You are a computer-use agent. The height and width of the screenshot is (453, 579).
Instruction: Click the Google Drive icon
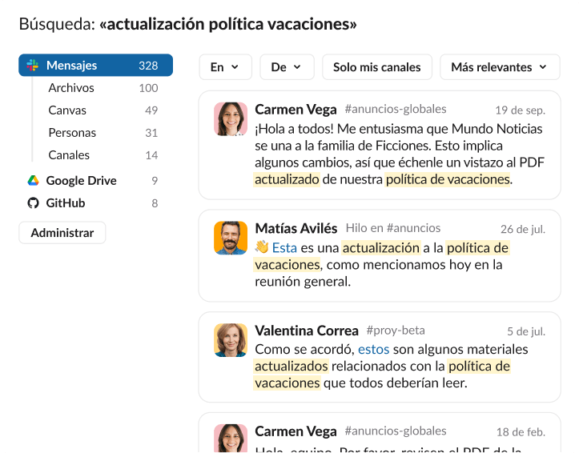point(33,180)
